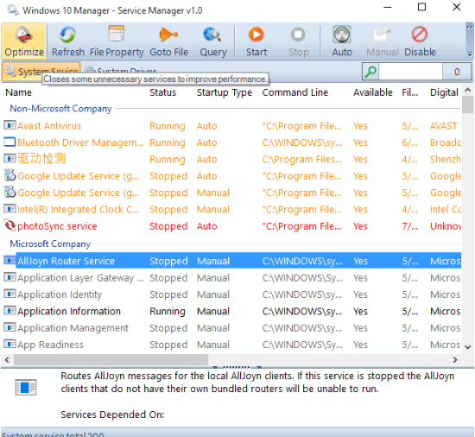Click the Bluetooth Driver Management row icon
The height and width of the screenshot is (437, 475).
(9, 142)
